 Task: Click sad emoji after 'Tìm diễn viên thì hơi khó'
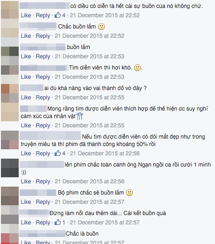pos(137,68)
